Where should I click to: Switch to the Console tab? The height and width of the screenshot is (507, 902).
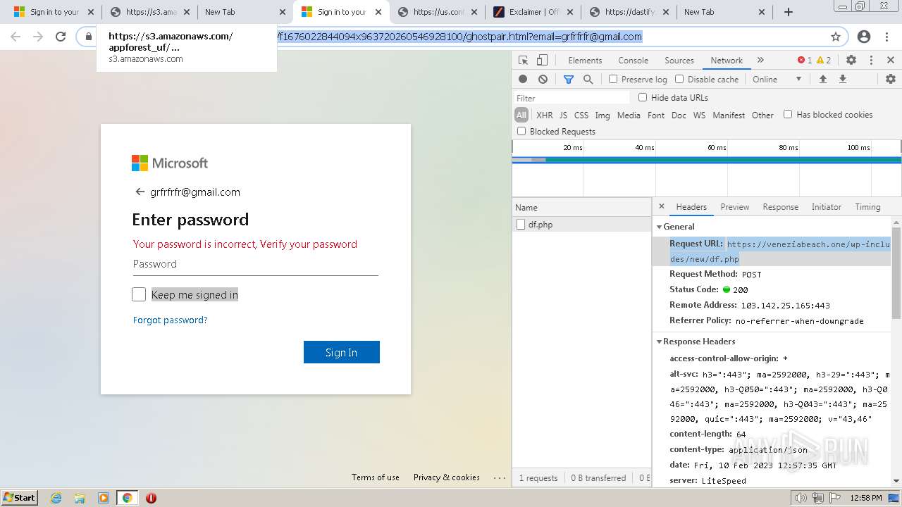(x=634, y=61)
